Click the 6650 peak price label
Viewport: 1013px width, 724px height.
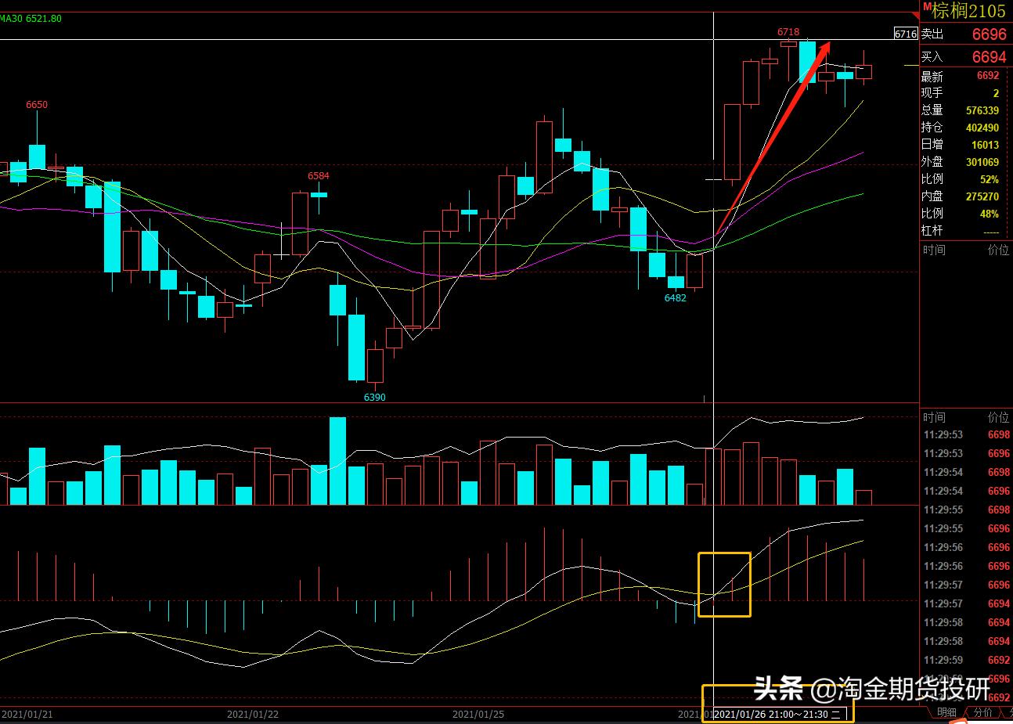pos(37,105)
